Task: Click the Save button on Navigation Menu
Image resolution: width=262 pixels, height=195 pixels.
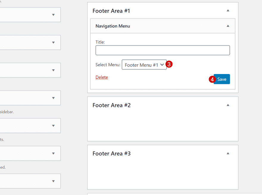Action: point(222,79)
